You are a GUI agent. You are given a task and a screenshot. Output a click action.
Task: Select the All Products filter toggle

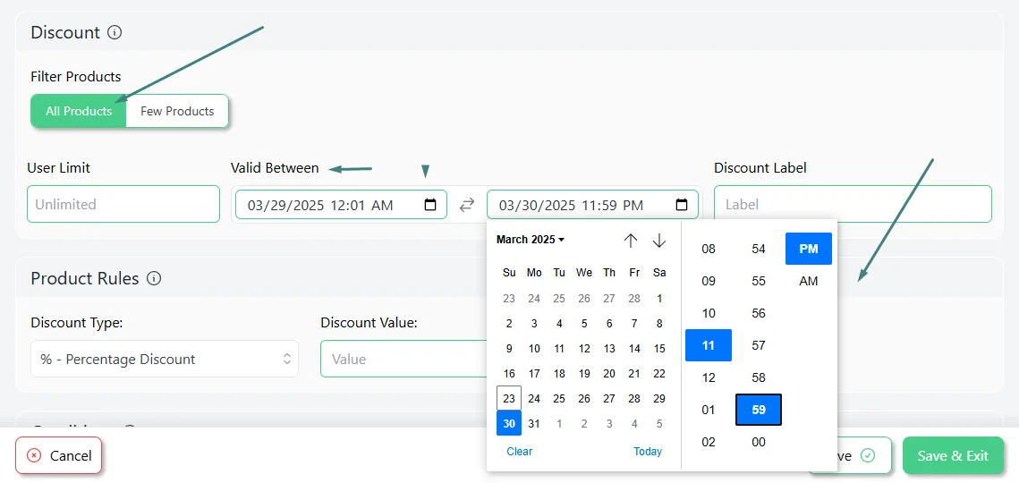click(x=79, y=112)
